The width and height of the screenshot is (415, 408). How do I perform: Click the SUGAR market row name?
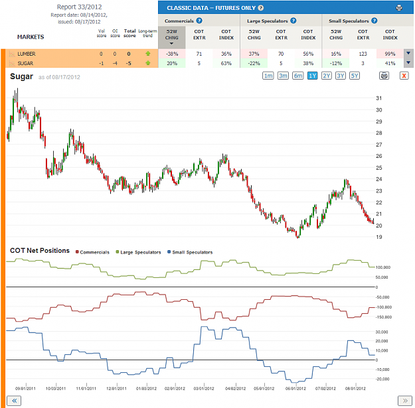(x=25, y=64)
